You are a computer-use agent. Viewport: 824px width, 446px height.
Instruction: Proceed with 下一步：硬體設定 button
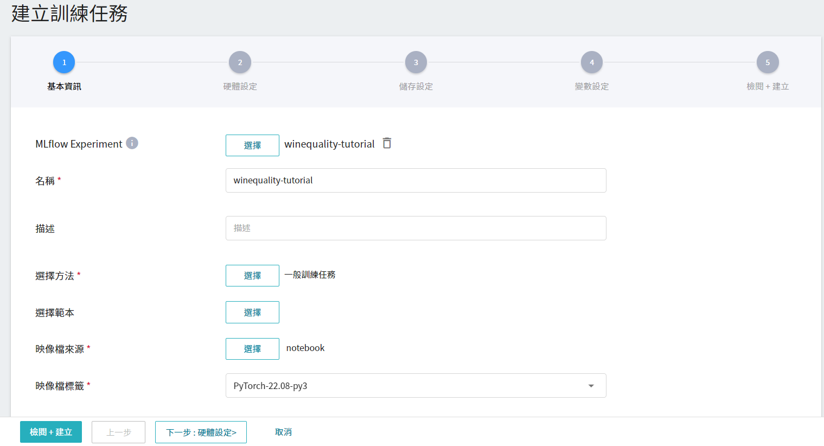click(201, 432)
